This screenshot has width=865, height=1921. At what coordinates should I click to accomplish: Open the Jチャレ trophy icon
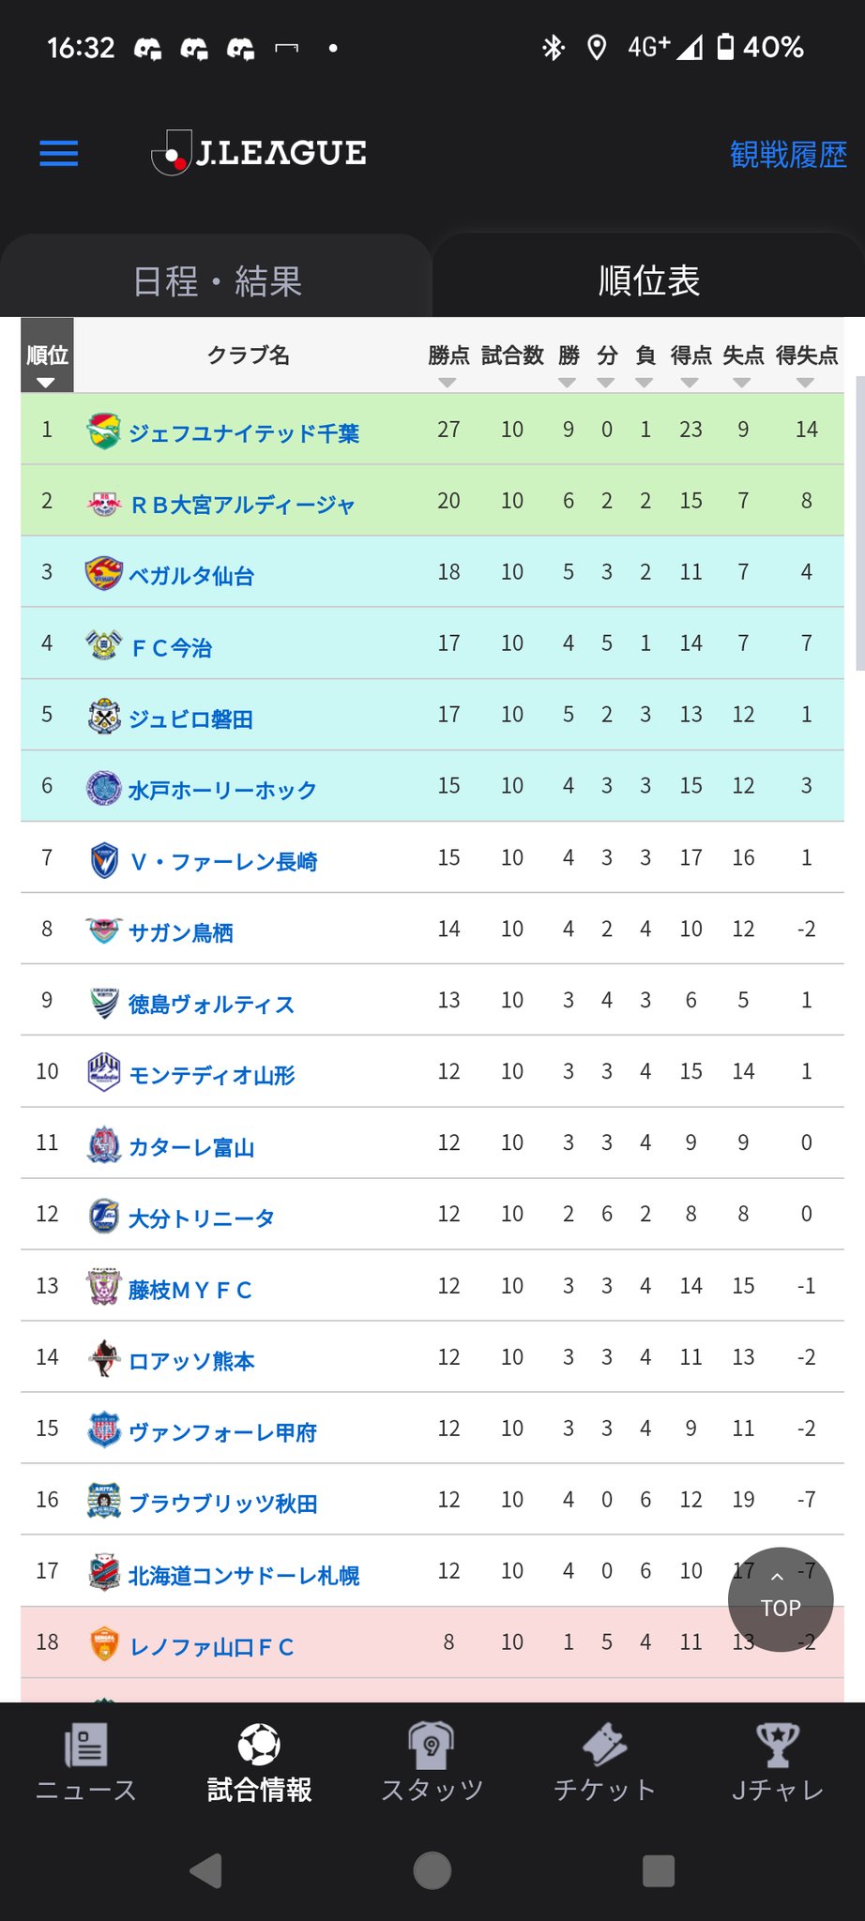[x=778, y=1746]
